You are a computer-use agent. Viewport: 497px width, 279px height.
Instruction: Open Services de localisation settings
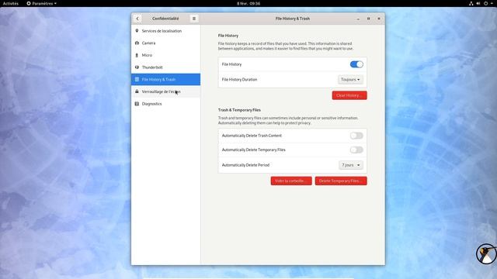[x=165, y=31]
